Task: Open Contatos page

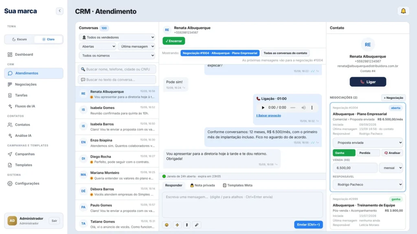Action: point(33,125)
